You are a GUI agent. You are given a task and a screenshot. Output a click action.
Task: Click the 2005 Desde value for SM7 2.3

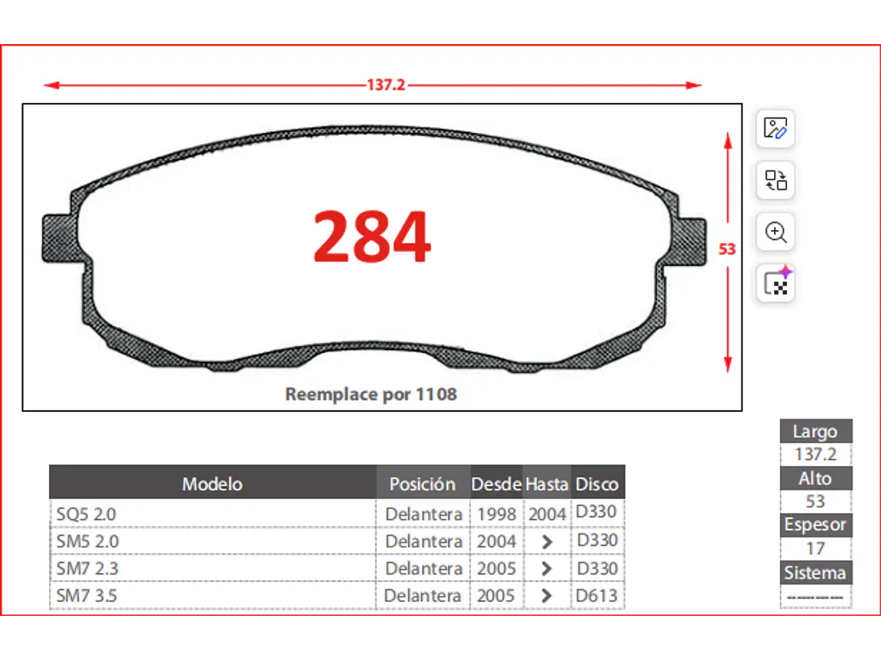pos(496,568)
